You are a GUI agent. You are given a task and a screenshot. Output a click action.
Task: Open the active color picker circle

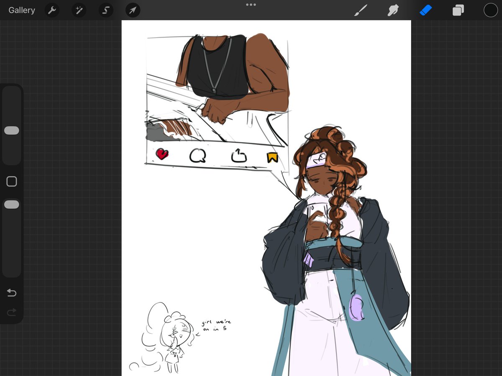tap(491, 10)
